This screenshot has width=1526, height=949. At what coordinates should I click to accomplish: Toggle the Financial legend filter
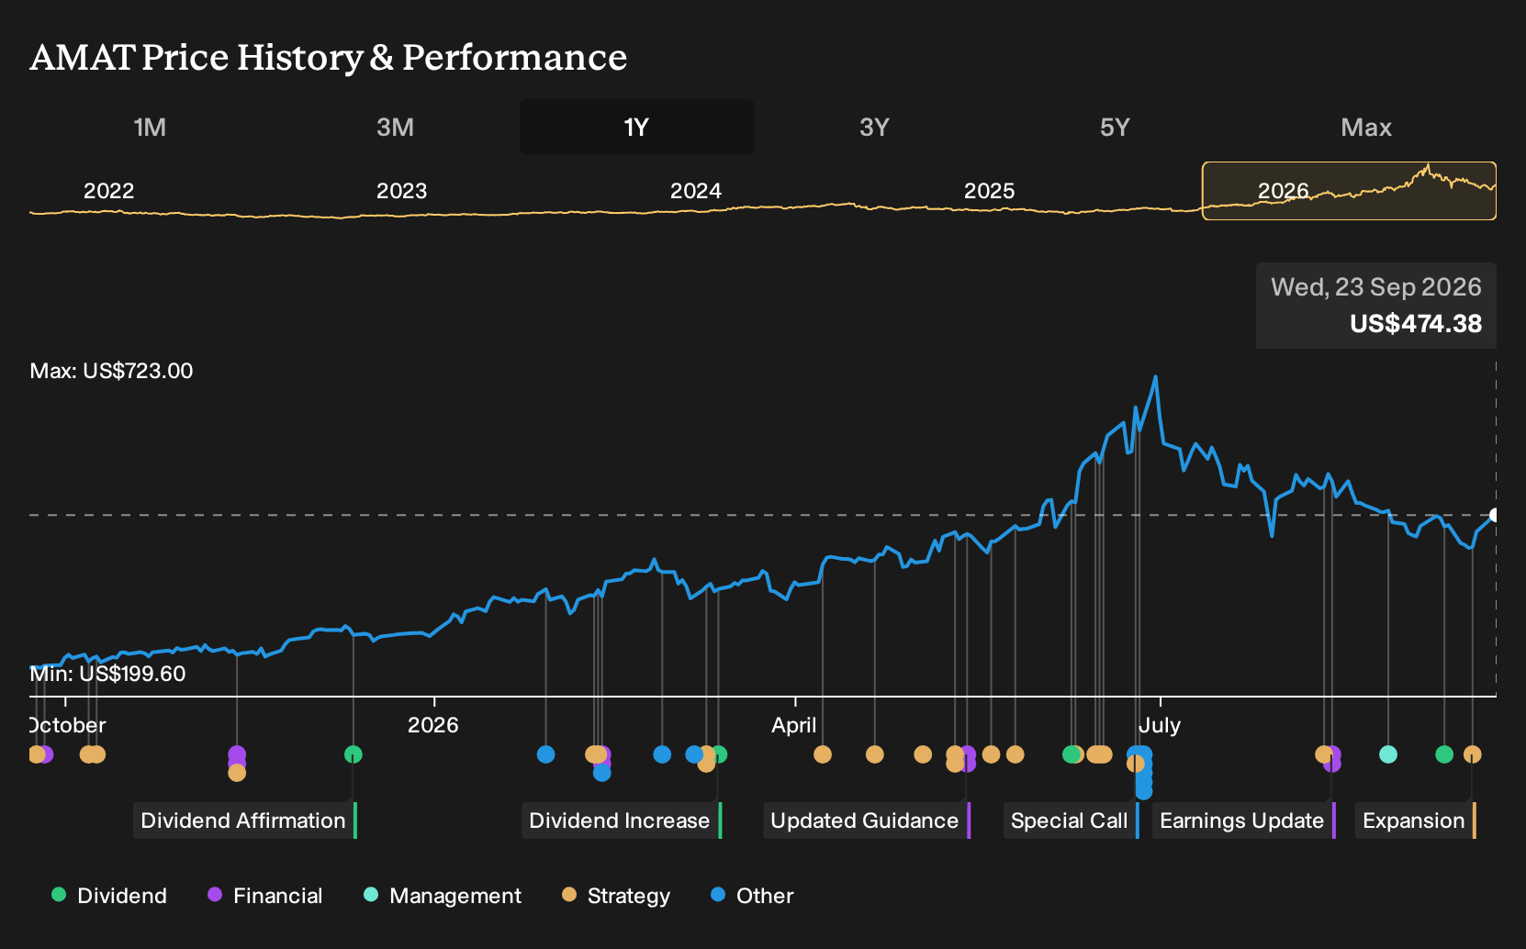pos(265,896)
